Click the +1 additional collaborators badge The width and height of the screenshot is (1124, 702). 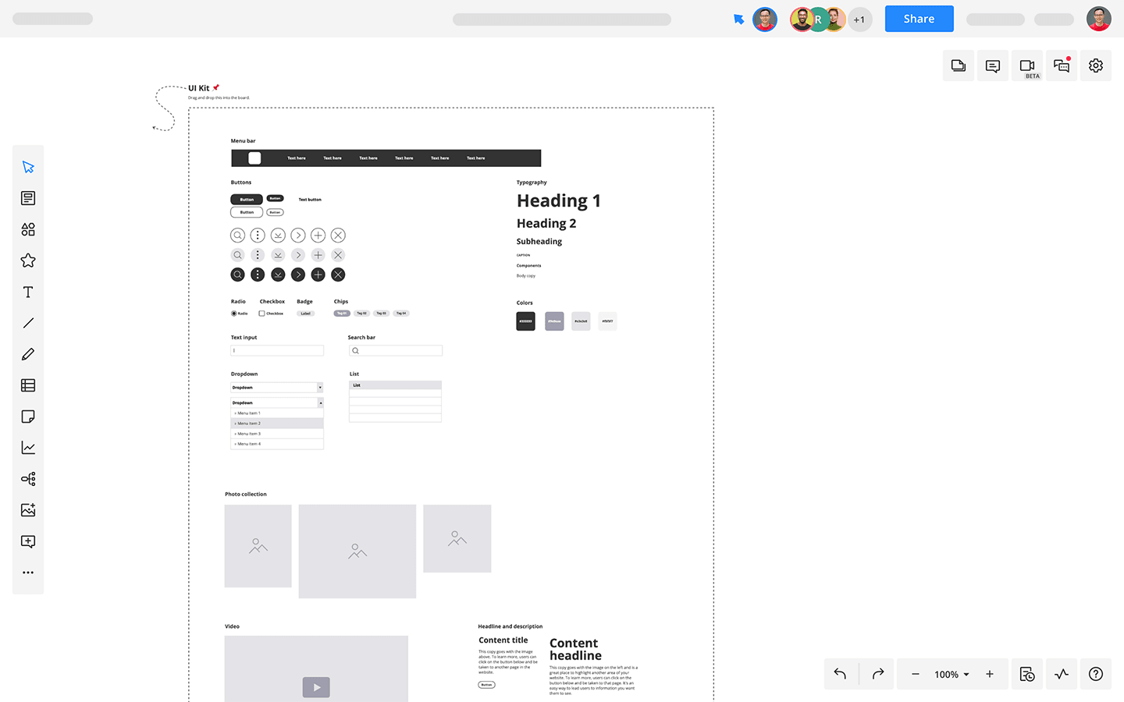(859, 19)
